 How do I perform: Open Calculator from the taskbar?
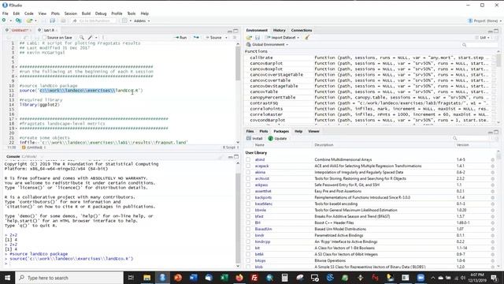point(285,278)
